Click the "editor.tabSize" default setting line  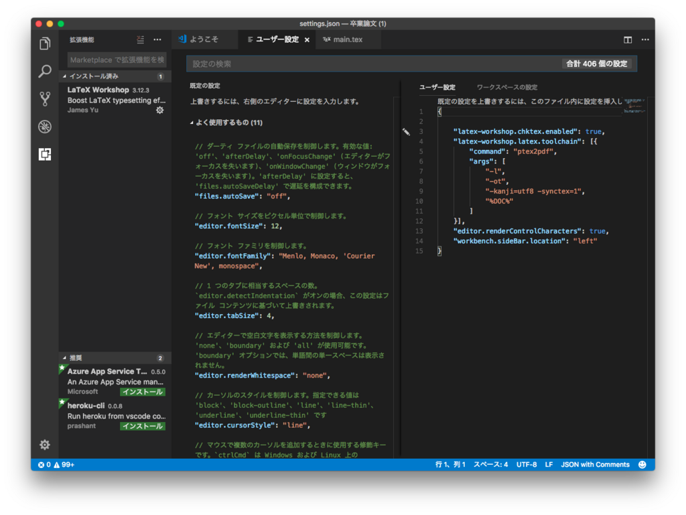coord(234,316)
